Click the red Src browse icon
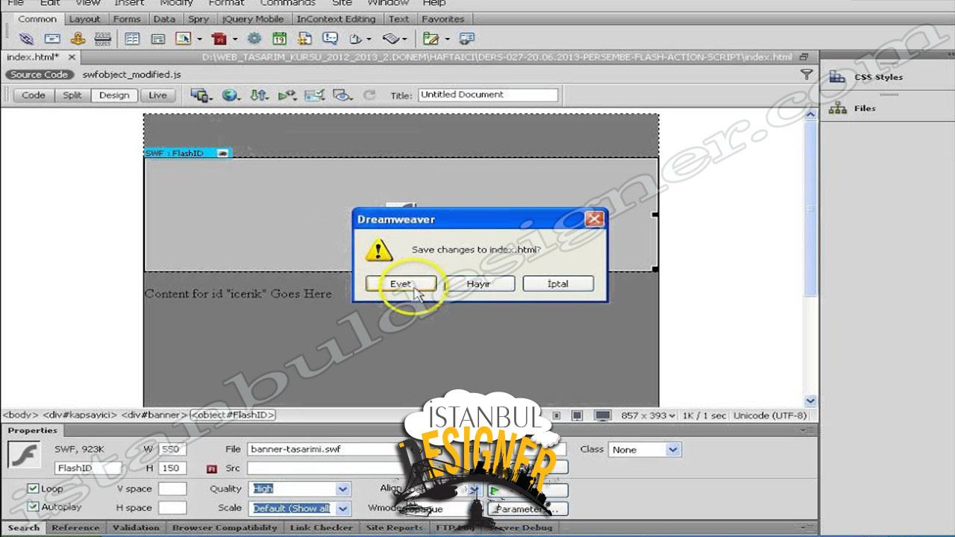955x537 pixels. 211,469
